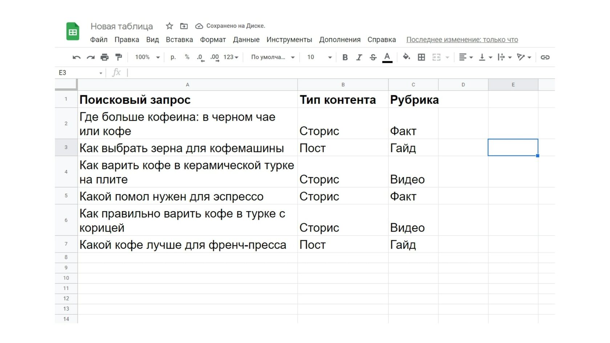Undo the last action

pos(77,57)
